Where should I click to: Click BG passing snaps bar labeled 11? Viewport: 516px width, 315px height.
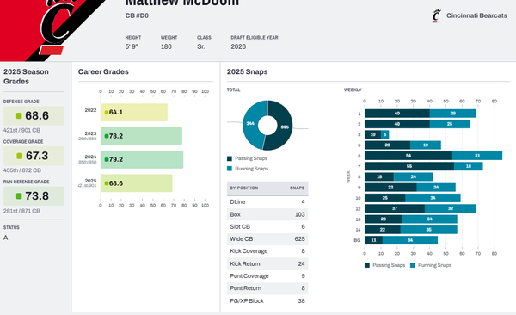click(373, 240)
